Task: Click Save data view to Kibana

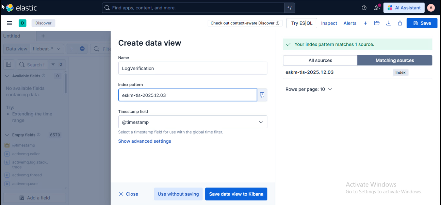Action: tap(236, 194)
